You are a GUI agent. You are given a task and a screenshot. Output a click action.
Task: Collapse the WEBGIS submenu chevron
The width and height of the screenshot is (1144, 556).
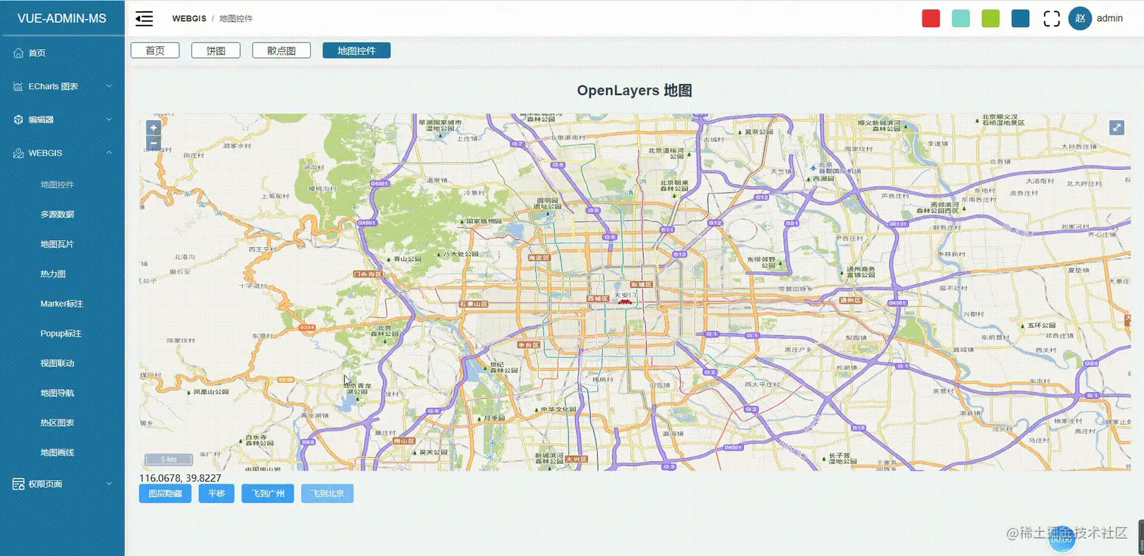(109, 153)
